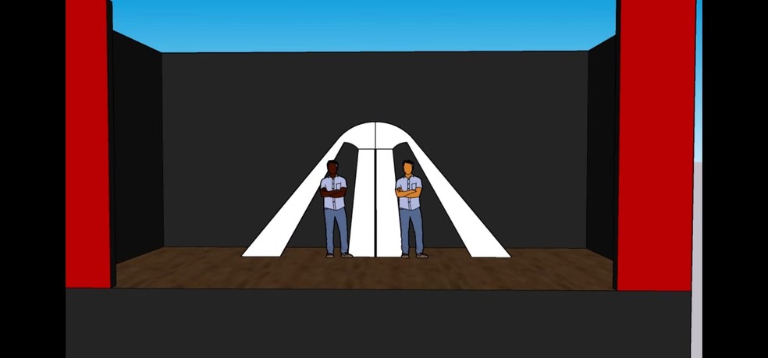Viewport: 768px width, 358px height.
Task: Select the left black side wall
Action: [137, 148]
